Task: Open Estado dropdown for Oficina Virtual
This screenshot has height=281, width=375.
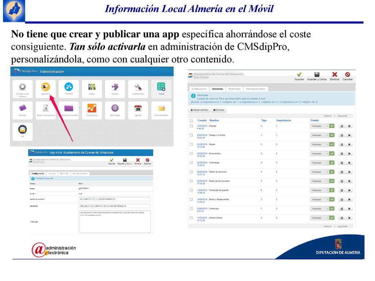Action: coord(320,218)
